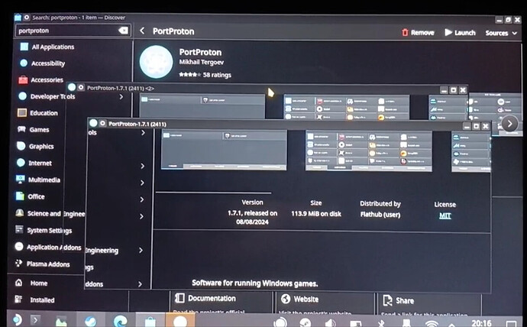The width and height of the screenshot is (527, 327).
Task: Open the application launcher on the taskbar
Action: pos(17,319)
